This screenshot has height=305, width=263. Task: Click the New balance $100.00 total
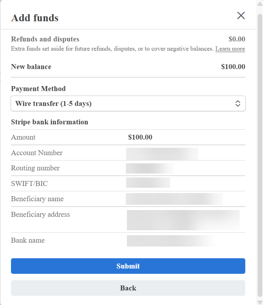tap(233, 67)
